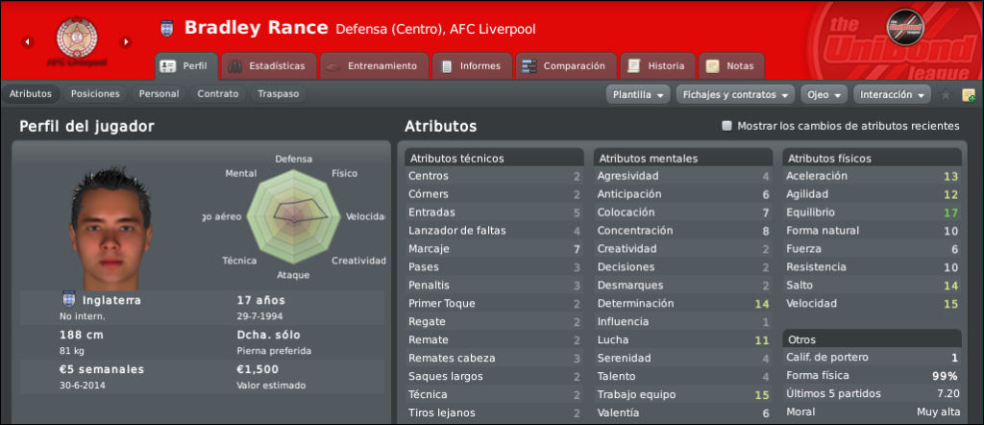Switch to the Comparación tab

(566, 66)
